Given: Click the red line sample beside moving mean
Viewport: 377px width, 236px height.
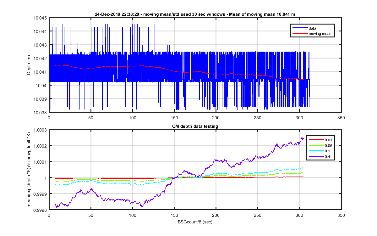Looking at the screenshot, I should [300, 33].
